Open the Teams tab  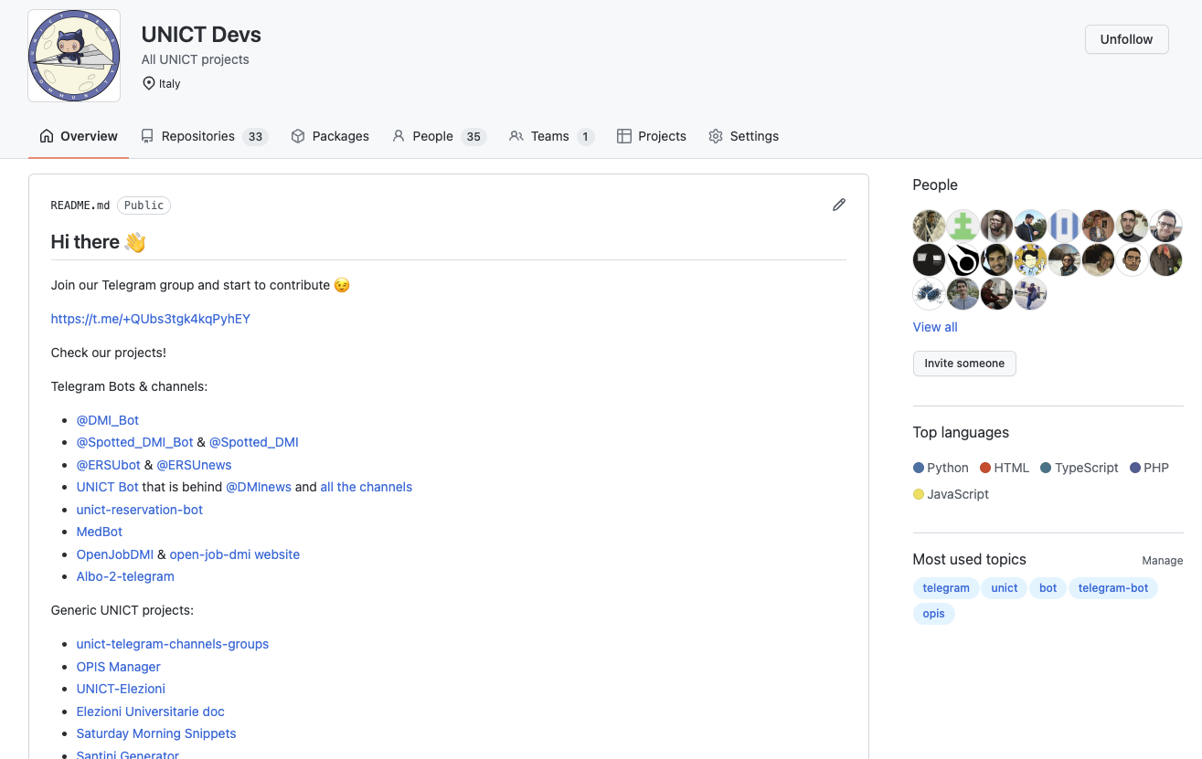(551, 136)
